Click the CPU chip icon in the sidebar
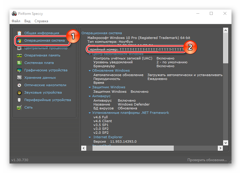This screenshot has height=173, width=241. 19,48
